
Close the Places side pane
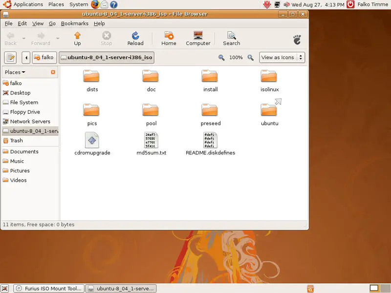click(53, 72)
